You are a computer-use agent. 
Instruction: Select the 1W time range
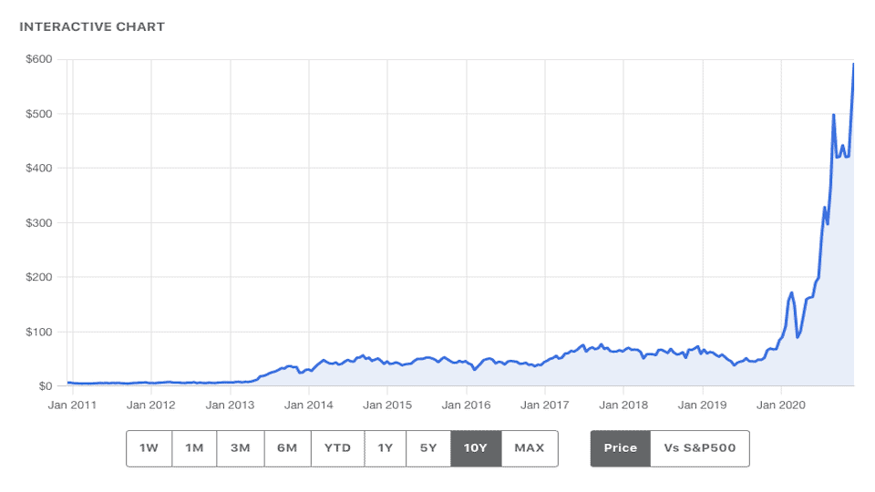coord(149,448)
